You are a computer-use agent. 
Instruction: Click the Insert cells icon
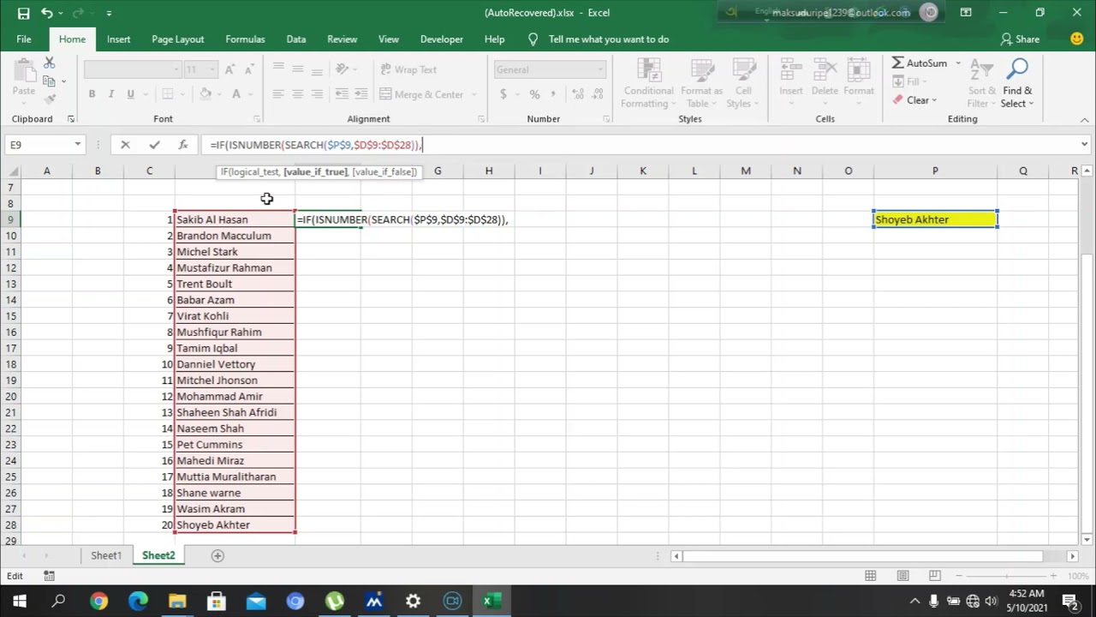[x=791, y=70]
